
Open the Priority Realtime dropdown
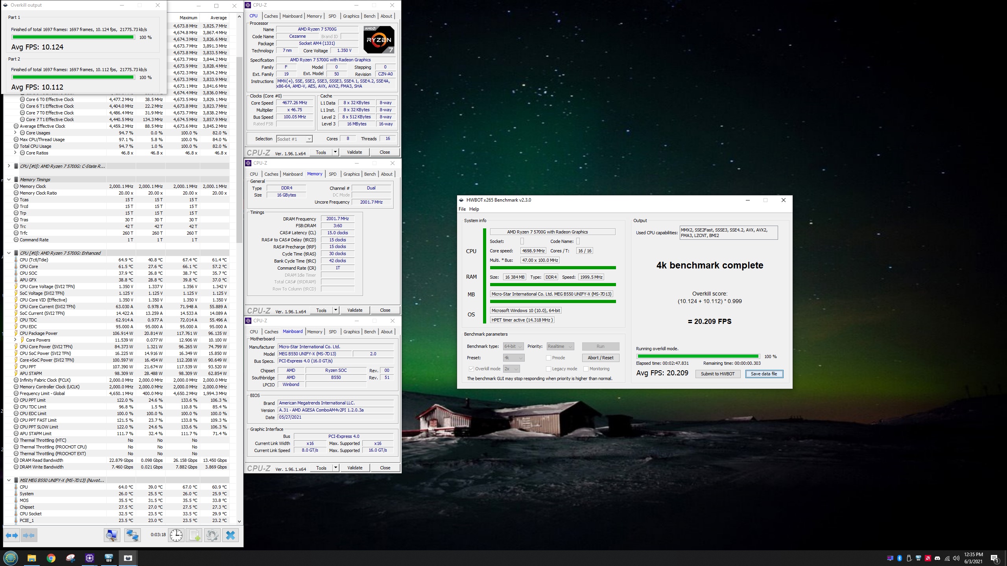click(x=560, y=346)
